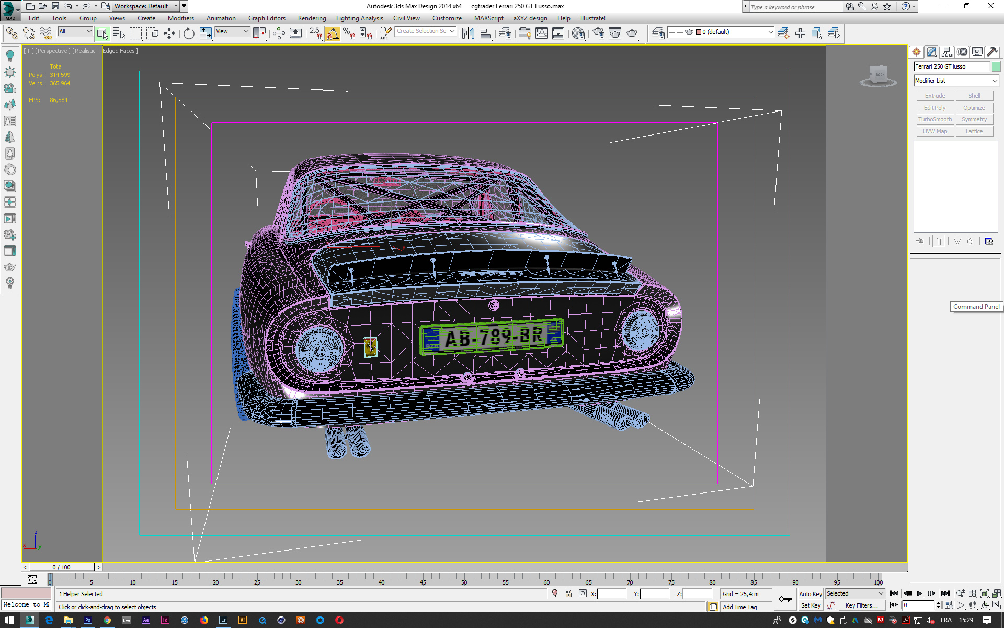Activate the Select Object tool
The height and width of the screenshot is (628, 1004).
[102, 33]
